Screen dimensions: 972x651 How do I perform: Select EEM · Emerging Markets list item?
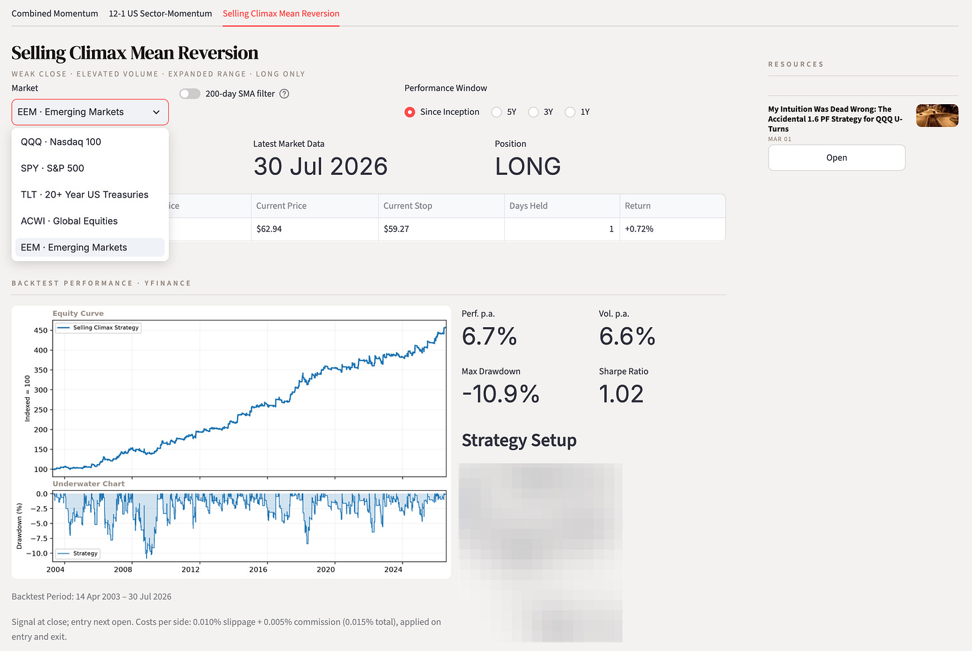coord(89,247)
